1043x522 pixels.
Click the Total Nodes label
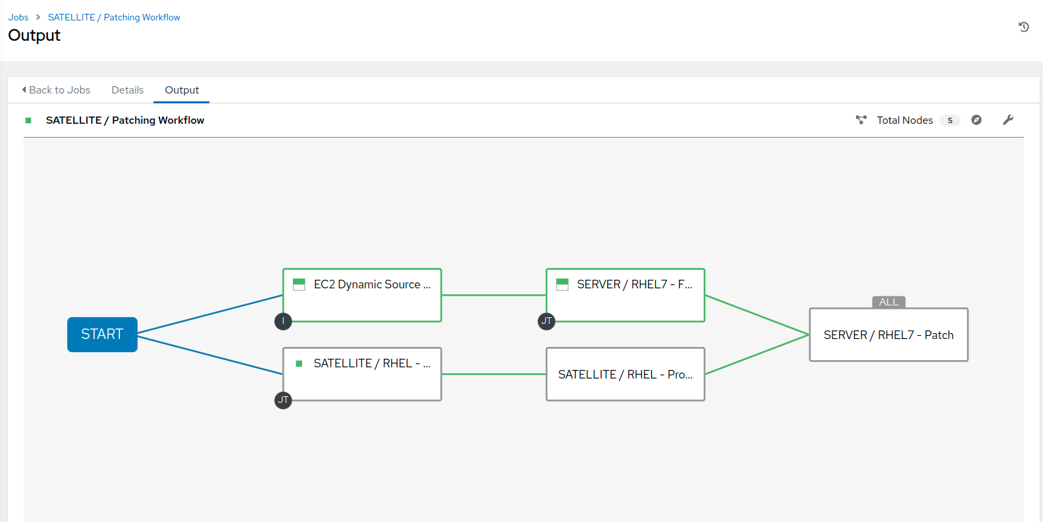coord(905,120)
